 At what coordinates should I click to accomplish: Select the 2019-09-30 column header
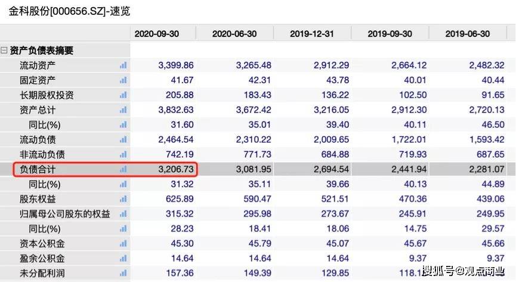tap(390, 34)
